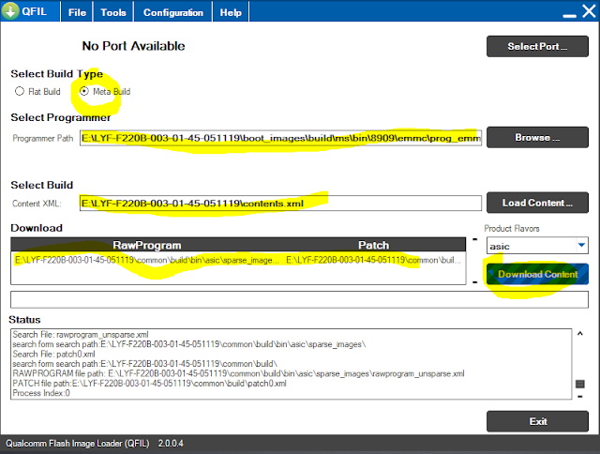Viewport: 600px width, 454px height.
Task: Click the Download Content button
Action: [537, 274]
